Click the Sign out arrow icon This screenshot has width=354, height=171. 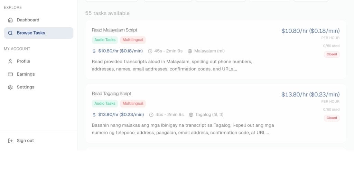[10, 141]
